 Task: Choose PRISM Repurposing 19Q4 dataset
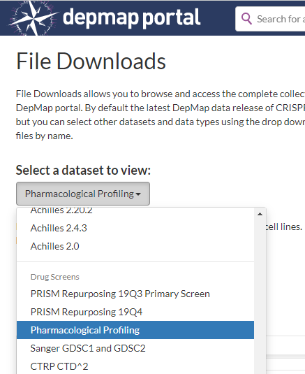point(135,312)
